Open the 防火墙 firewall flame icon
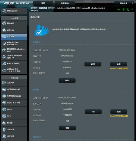Viewport: 136px width, 141px height. pyautogui.click(x=4, y=123)
